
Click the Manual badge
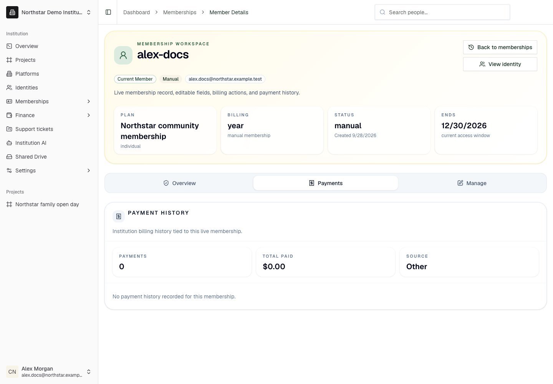coord(171,79)
